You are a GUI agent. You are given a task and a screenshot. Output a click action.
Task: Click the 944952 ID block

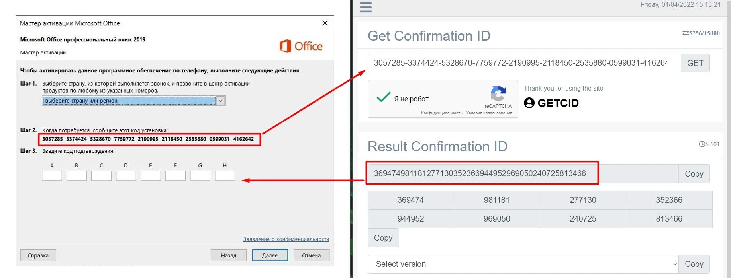tap(411, 219)
